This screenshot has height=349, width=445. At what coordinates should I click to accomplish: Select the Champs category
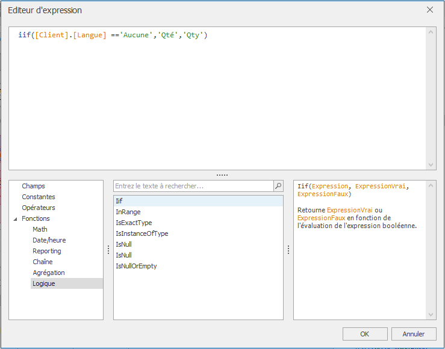[33, 186]
